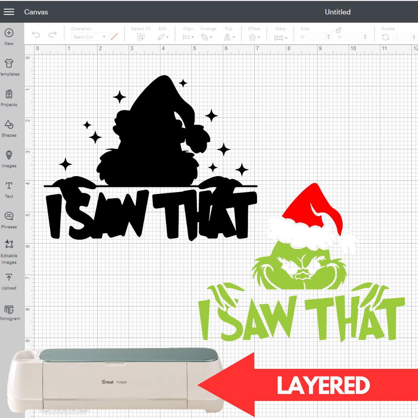Click the Width size input field
418x418 pixels.
click(316, 37)
